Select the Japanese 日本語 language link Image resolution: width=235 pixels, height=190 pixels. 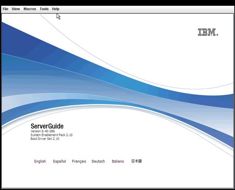136,161
